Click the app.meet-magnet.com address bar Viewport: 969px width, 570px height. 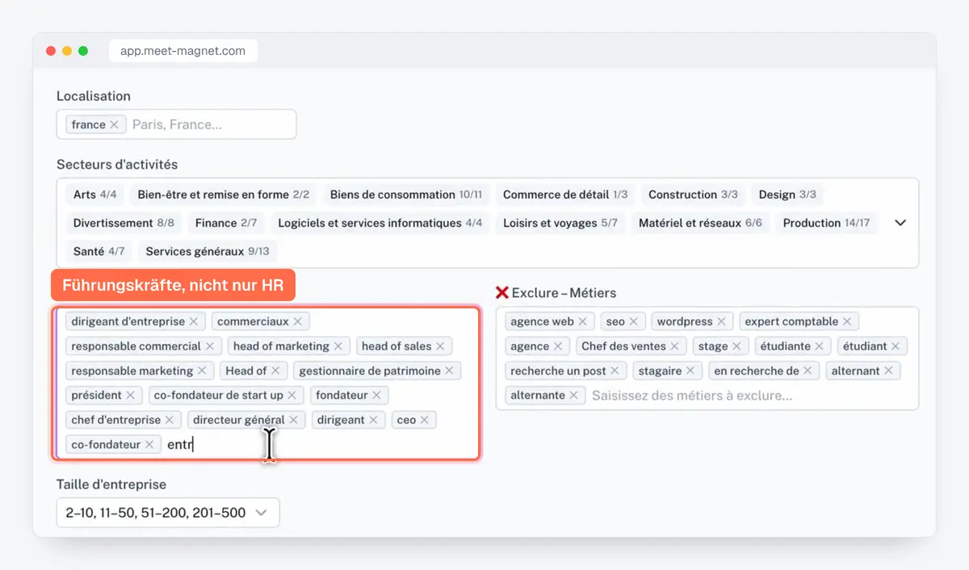point(183,51)
